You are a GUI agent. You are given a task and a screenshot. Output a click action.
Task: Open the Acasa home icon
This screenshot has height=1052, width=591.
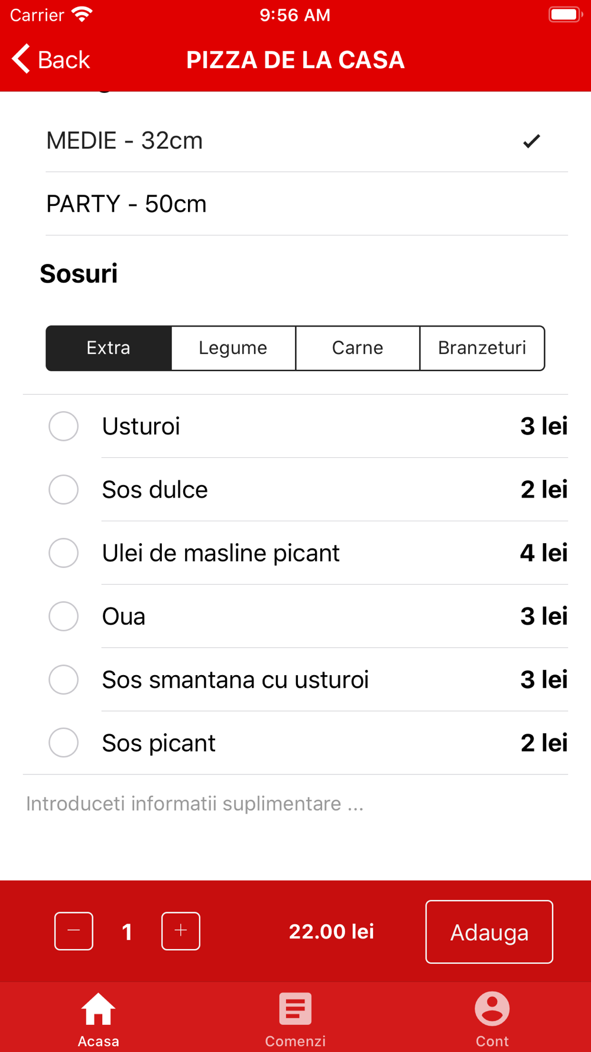coord(98,1008)
